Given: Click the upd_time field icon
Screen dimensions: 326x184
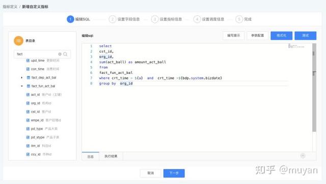Looking at the screenshot, I should point(28,60).
